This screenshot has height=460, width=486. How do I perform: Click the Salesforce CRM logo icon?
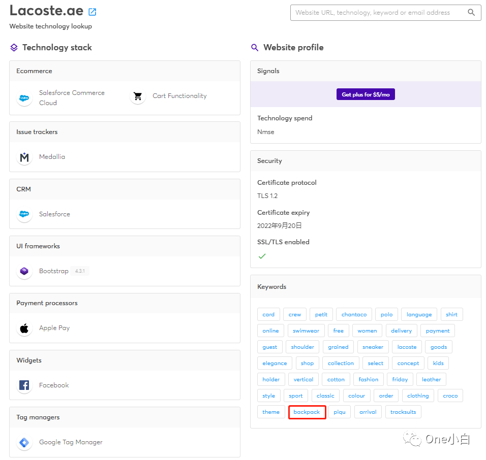[24, 214]
